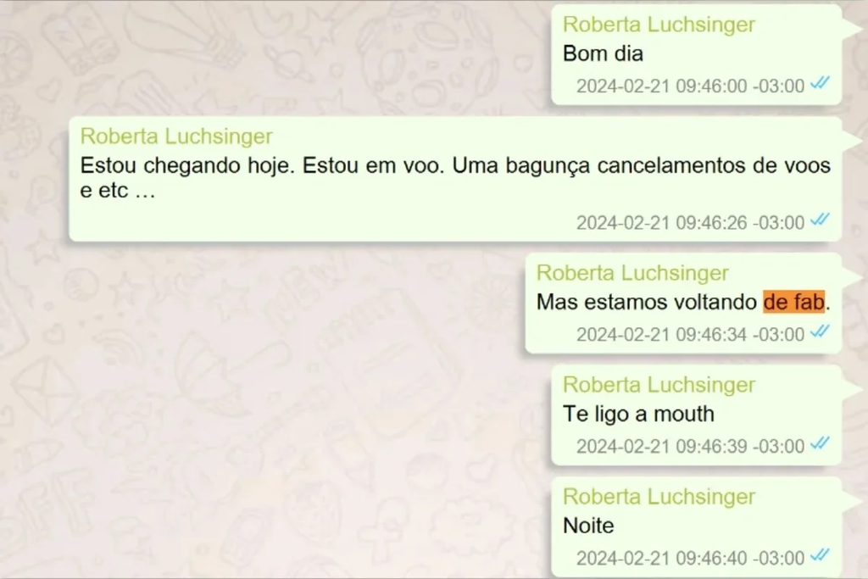Screen dimensions: 868x579
Task: Click read checkmarks on 'Mas estamos voltando' message
Action: 820,331
